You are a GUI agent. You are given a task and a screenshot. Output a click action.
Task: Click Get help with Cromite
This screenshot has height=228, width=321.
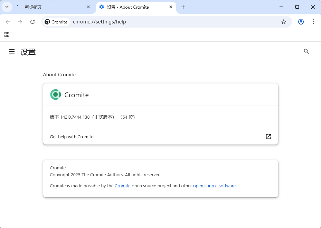[72, 137]
